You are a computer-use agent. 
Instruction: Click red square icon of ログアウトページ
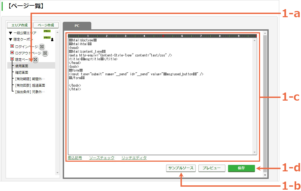(12, 52)
